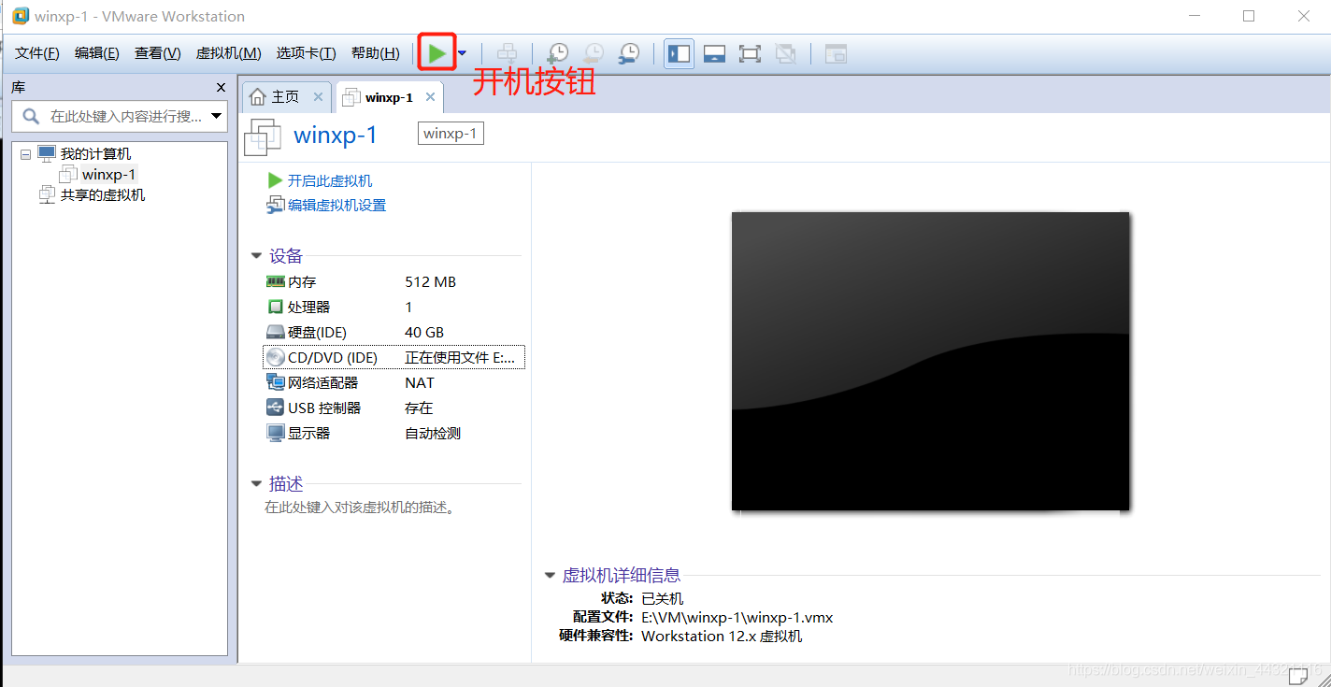This screenshot has width=1331, height=687.
Task: Switch to the 主页 tab
Action: [285, 97]
